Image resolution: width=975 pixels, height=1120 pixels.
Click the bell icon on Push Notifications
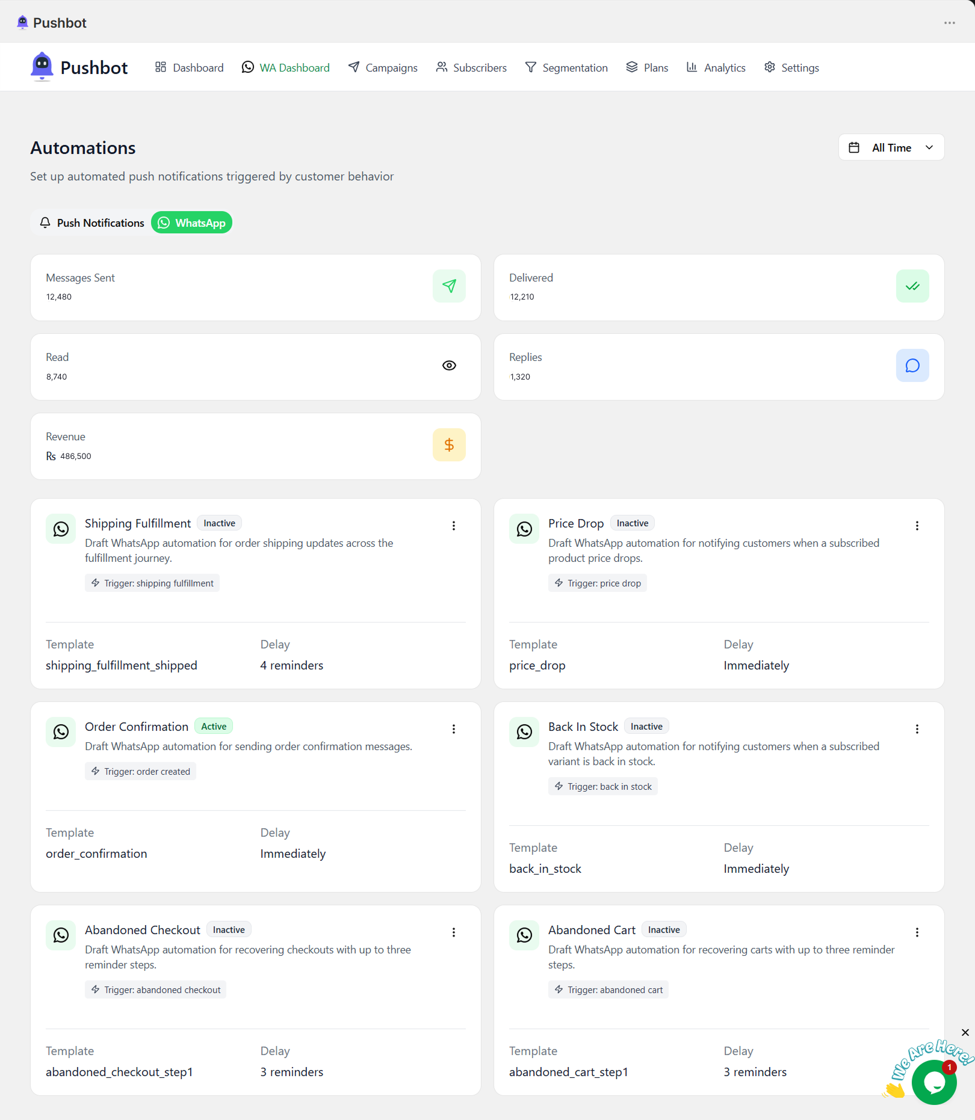coord(45,223)
